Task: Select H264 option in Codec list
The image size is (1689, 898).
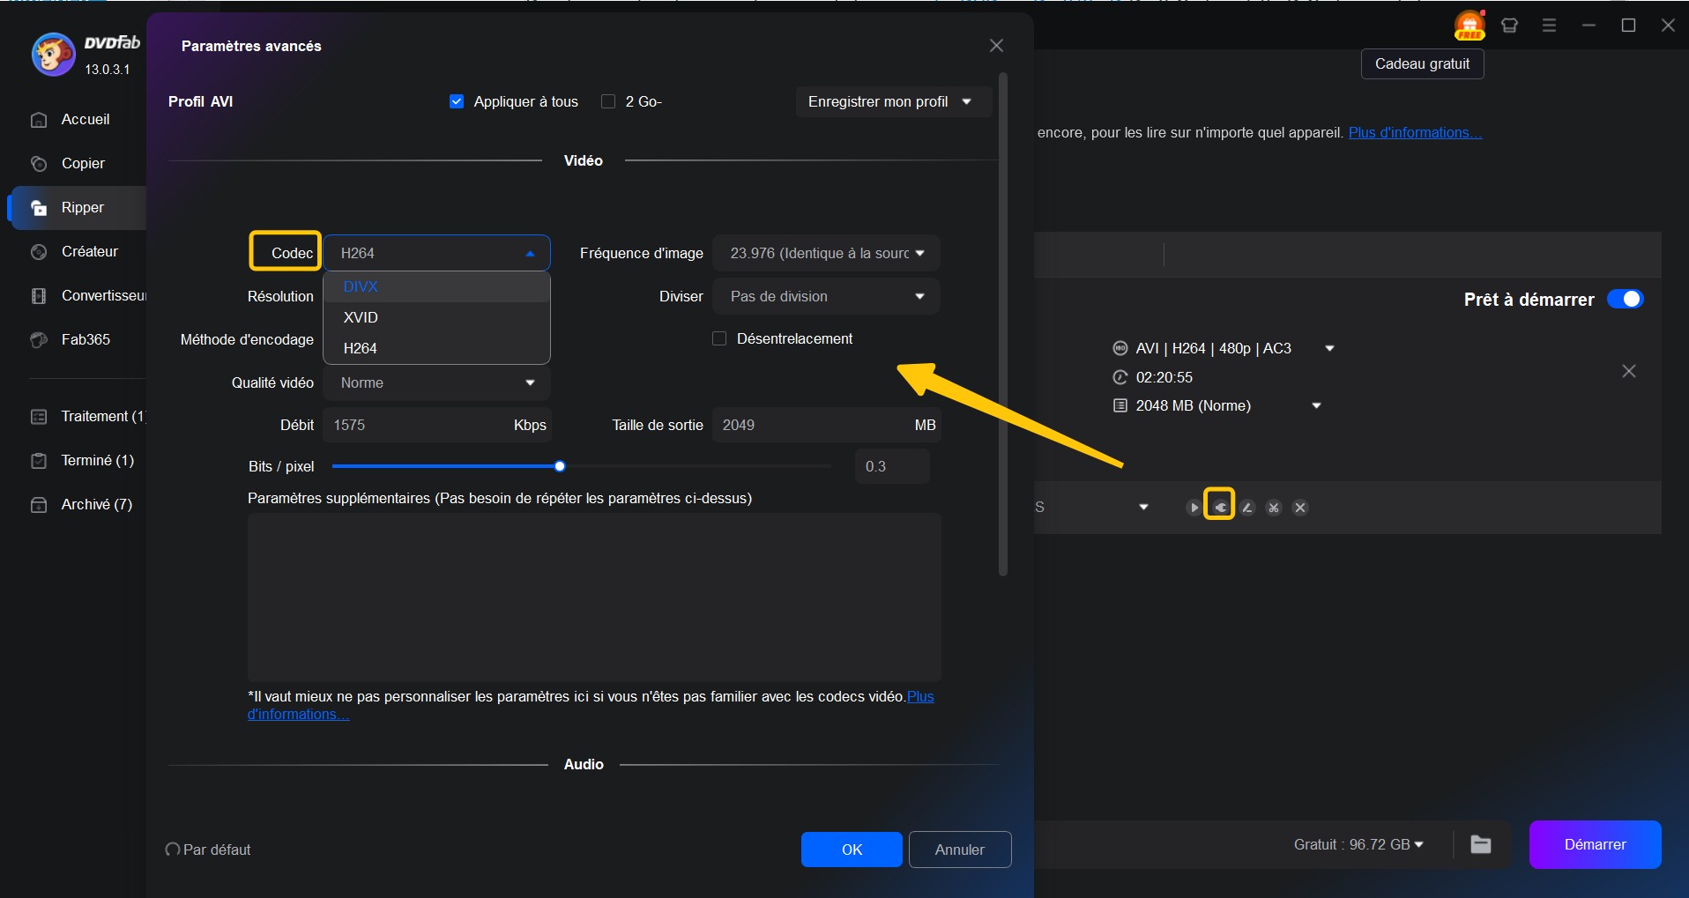Action: [x=437, y=348]
